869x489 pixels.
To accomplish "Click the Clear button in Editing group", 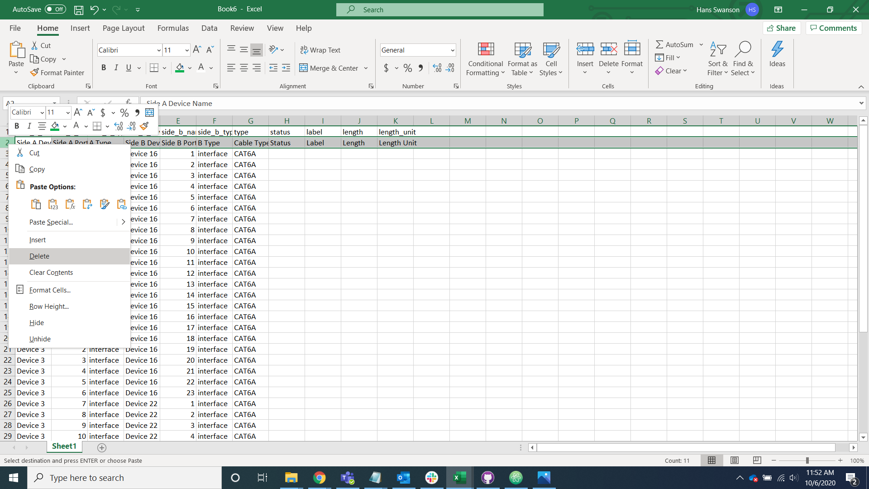I will click(x=671, y=71).
